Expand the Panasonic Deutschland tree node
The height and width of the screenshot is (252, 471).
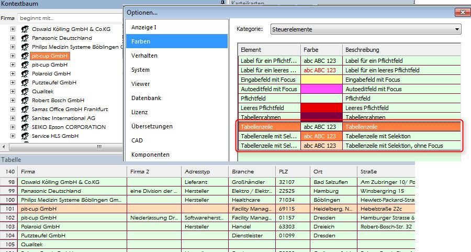coord(13,38)
